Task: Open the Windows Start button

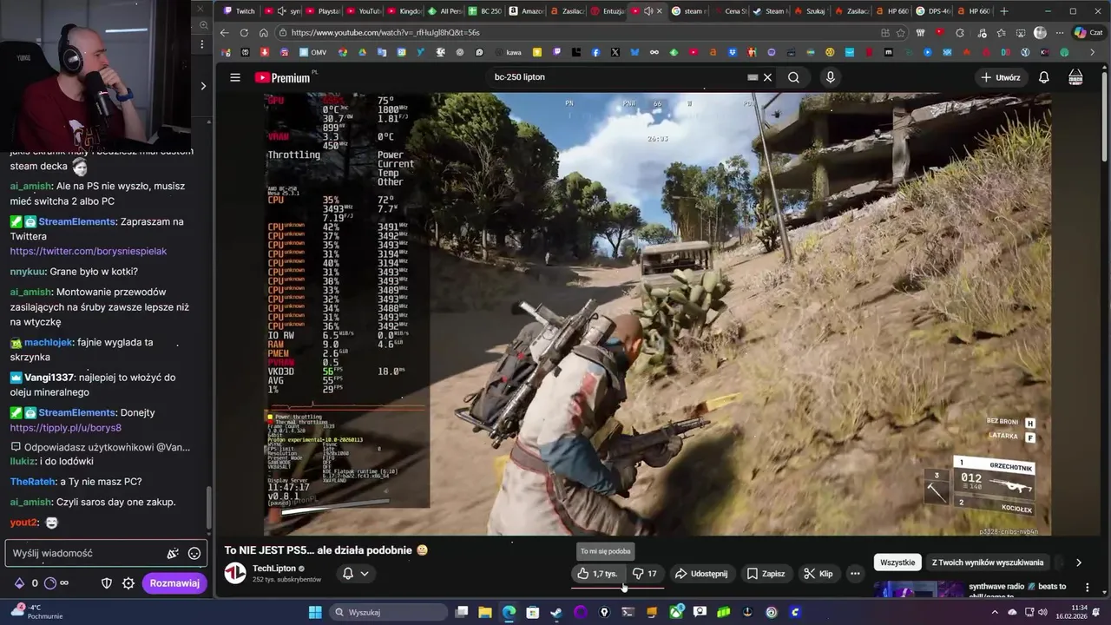Action: coord(314,612)
